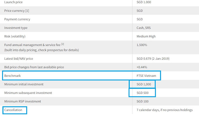The height and width of the screenshot is (116, 199).
Task: Click the SGD 0.679 (2-Jan-2019) price
Action: click(153, 59)
